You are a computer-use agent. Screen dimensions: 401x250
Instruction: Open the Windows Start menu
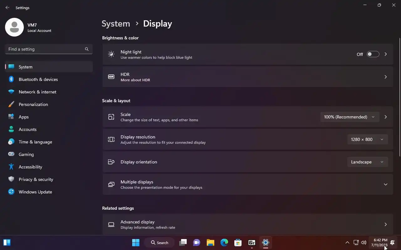tap(136, 242)
